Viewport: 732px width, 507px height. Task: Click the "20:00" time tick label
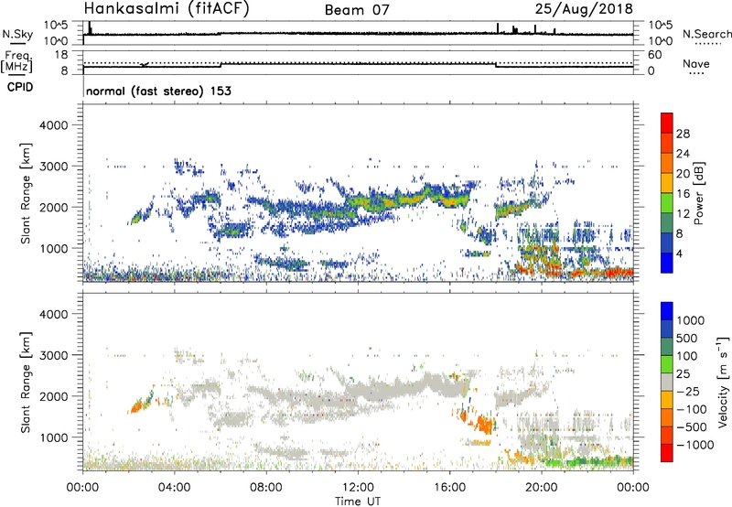(x=542, y=488)
